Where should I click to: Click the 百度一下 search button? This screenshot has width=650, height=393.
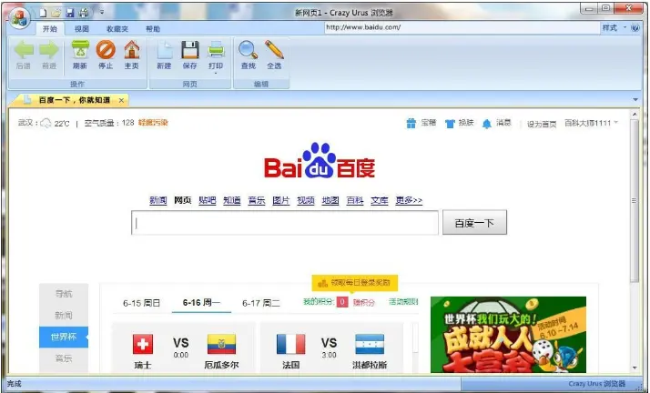[474, 223]
